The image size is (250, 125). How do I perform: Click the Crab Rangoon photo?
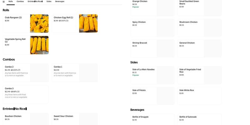point(39,23)
